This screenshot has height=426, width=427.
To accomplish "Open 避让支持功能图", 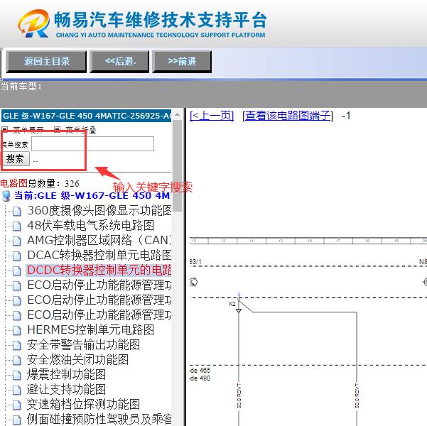I will point(66,390).
